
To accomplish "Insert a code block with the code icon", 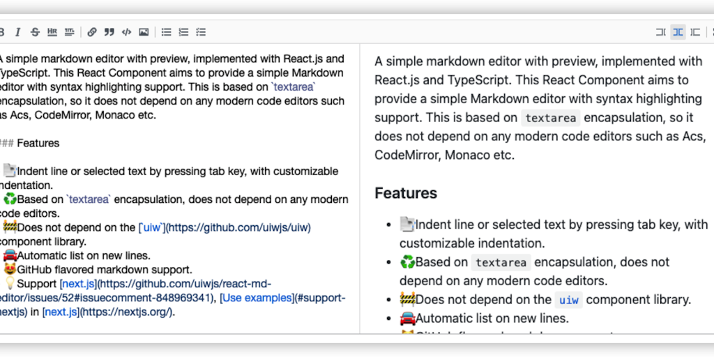I will pos(126,32).
